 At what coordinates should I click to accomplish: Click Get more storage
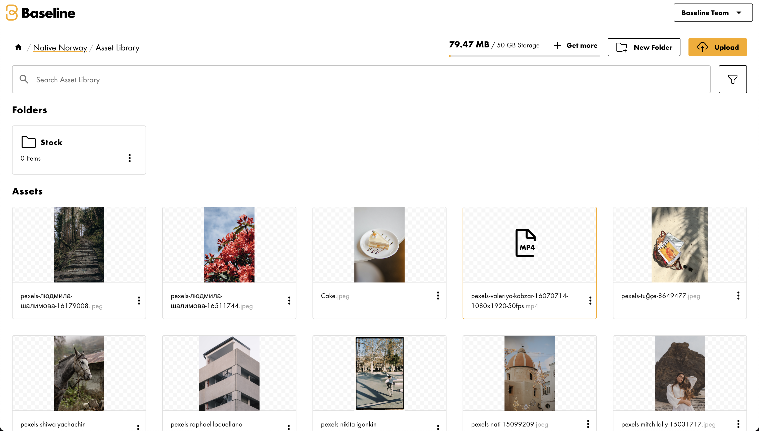pos(575,45)
